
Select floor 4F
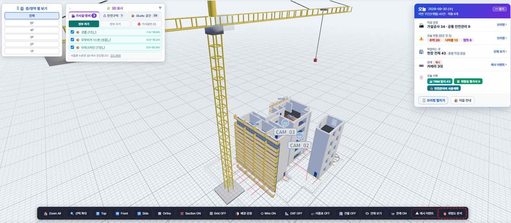(x=32, y=30)
